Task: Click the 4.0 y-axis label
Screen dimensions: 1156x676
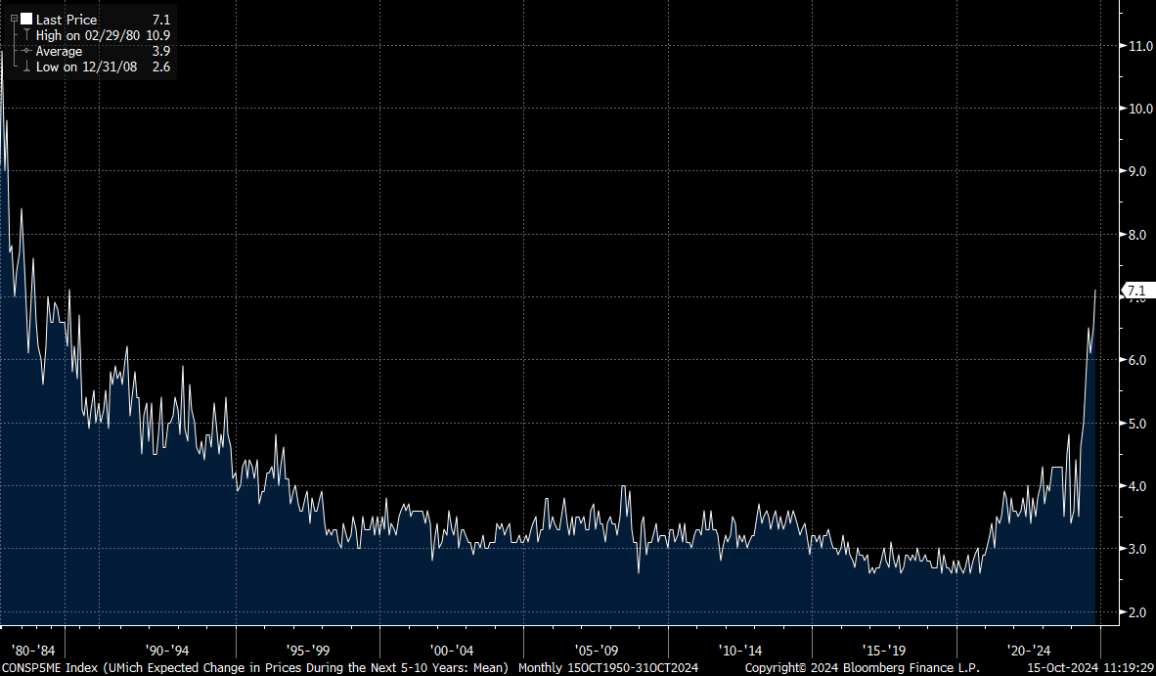Action: 1137,486
